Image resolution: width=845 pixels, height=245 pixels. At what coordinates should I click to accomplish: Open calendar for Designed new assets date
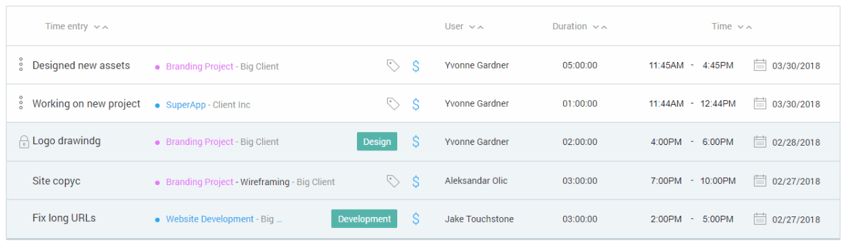(760, 65)
